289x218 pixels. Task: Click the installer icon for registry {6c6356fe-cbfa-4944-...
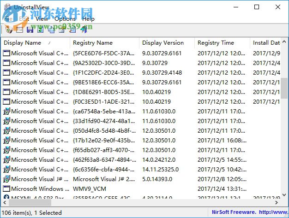tap(6, 170)
